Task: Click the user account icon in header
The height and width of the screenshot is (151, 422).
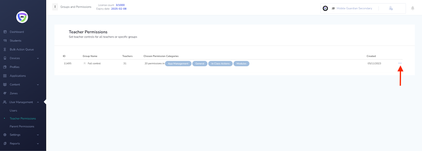Action: [x=391, y=8]
